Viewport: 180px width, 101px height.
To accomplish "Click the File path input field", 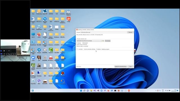I will click(x=104, y=33).
